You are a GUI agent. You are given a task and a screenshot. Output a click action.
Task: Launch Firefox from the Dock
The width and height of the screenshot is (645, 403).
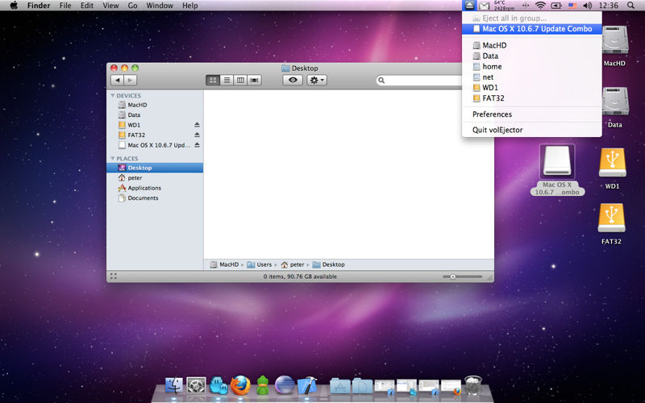[x=240, y=386]
